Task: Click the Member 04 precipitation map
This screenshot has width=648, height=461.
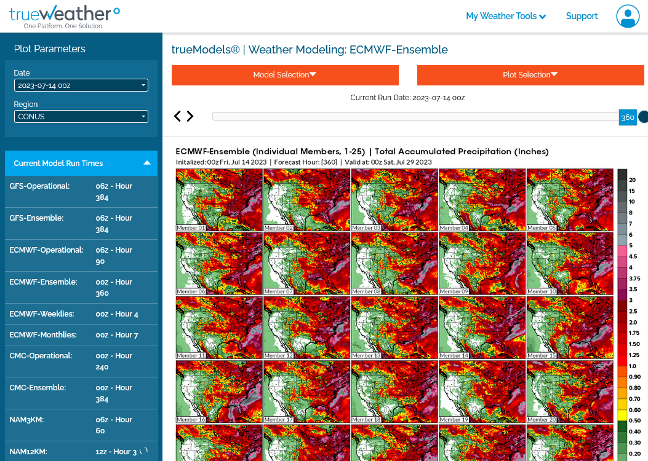Action: 482,200
